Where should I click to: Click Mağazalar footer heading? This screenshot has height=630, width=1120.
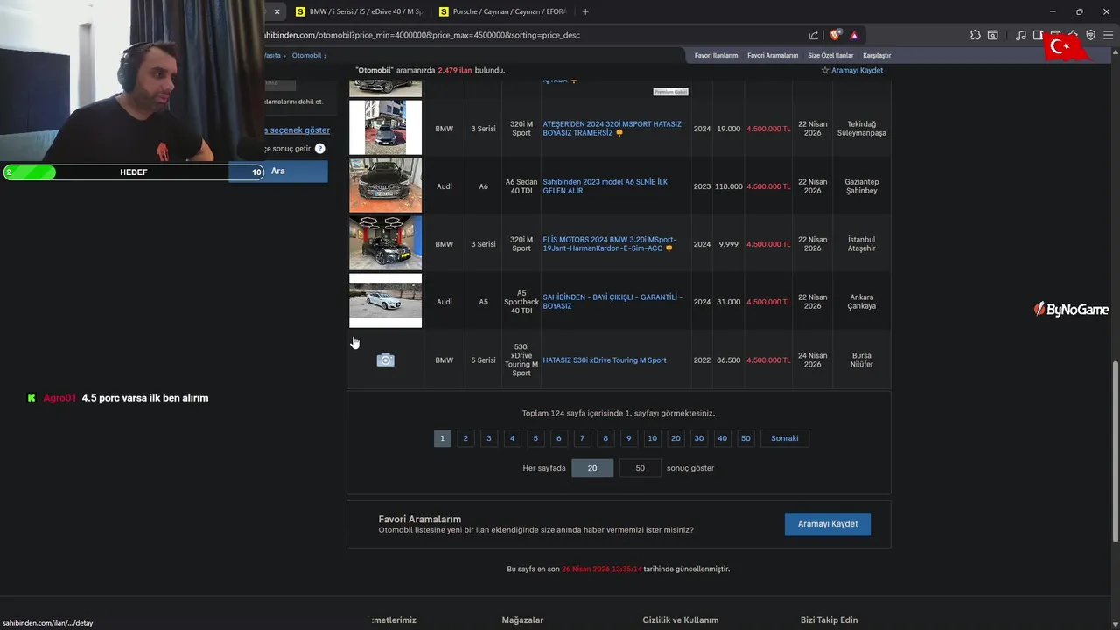[x=522, y=619]
